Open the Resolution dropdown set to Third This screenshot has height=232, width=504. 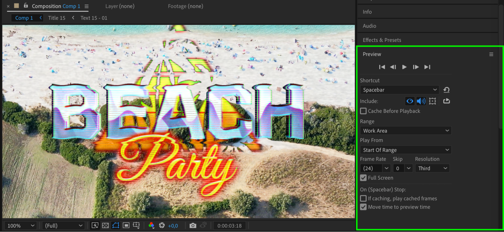click(432, 168)
